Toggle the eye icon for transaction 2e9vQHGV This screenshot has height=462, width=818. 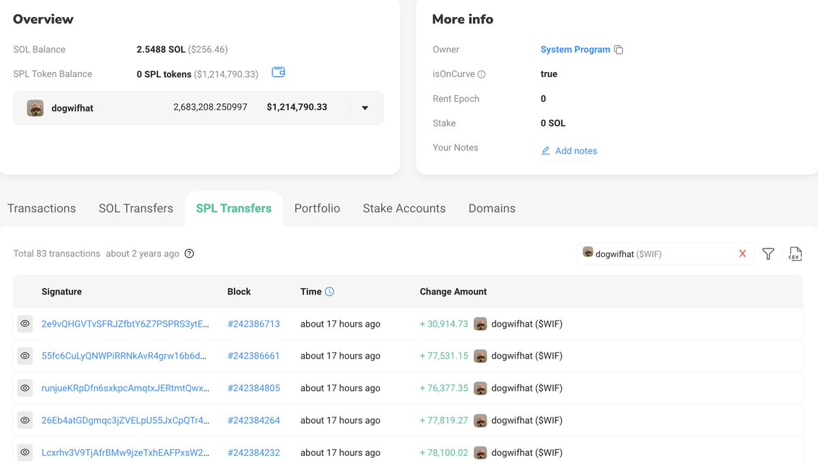[25, 324]
